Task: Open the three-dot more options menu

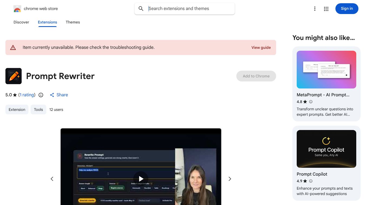Action: click(315, 9)
